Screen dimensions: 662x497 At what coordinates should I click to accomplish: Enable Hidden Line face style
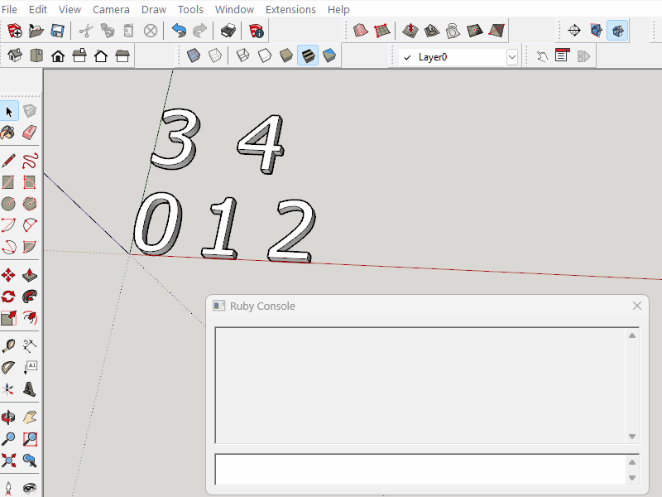(265, 55)
